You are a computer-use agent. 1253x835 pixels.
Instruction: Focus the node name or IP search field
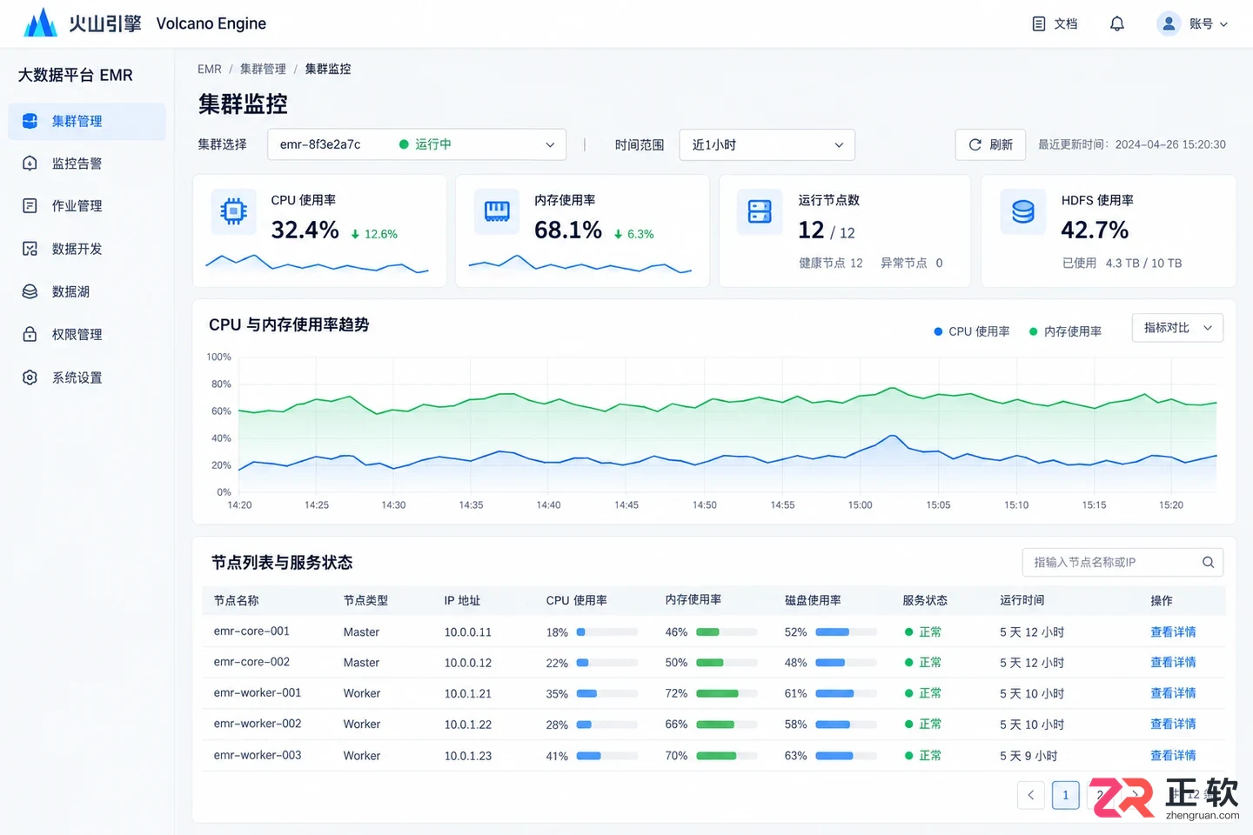1122,562
